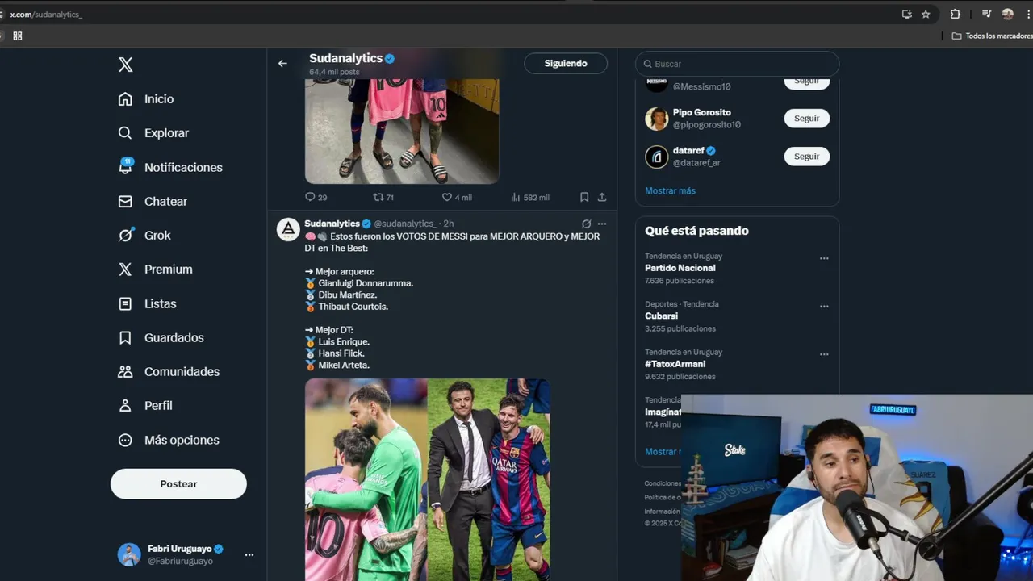Open the slippers photo in first post
Image resolution: width=1033 pixels, height=581 pixels.
[x=402, y=131]
